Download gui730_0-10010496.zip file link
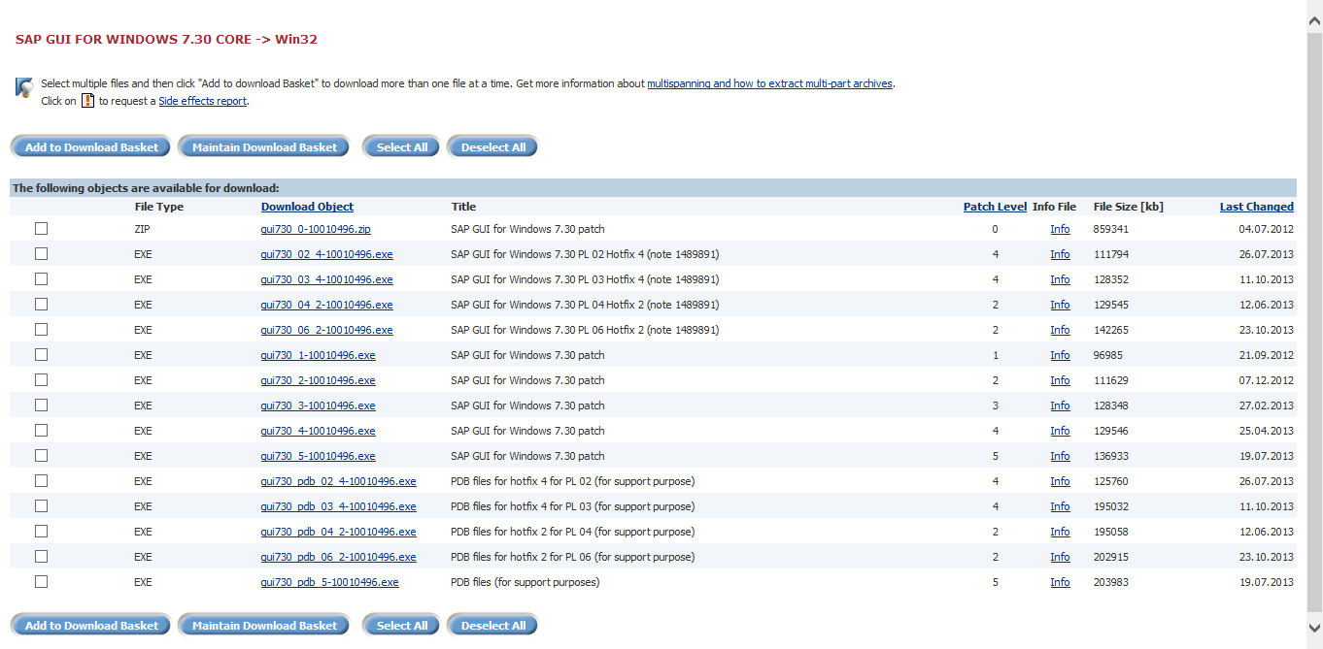Screen dimensions: 1323x649 316,229
